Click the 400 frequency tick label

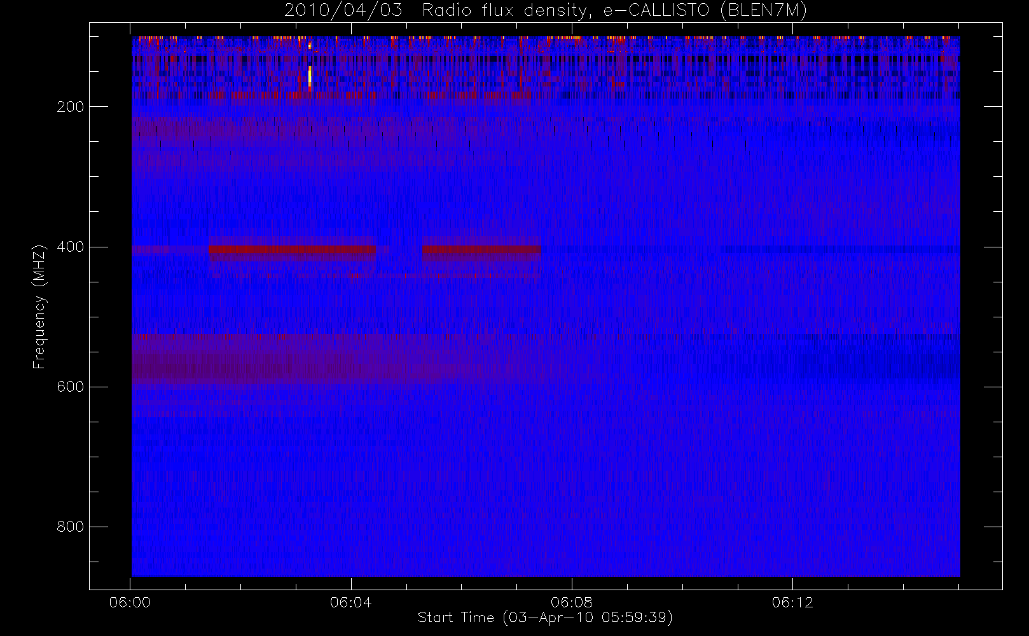(x=71, y=247)
